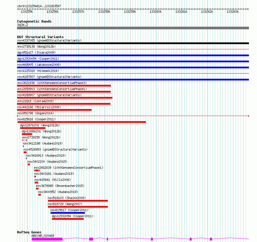Open nsv615616 (Cooper2011) variant label
257x242 pixels.
coord(36,119)
